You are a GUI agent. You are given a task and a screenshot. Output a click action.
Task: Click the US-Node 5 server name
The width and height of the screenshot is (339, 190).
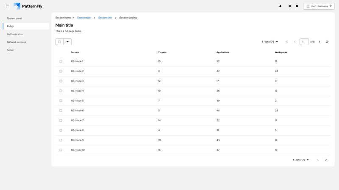coord(77,101)
